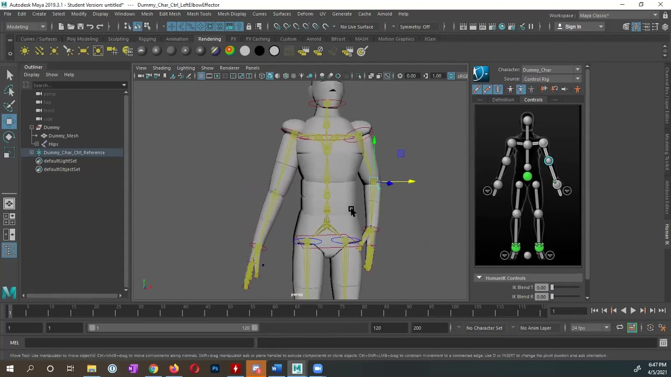The width and height of the screenshot is (671, 377).
Task: Open the No Character Set dropdown
Action: click(484, 328)
